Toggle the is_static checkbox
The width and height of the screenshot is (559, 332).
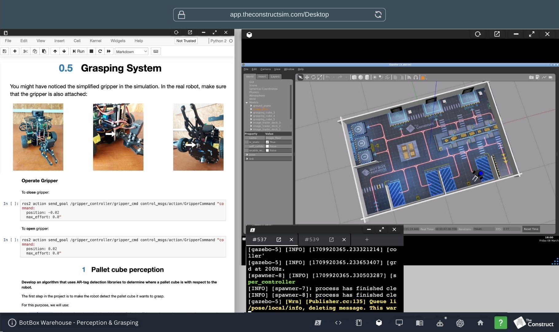pos(267,142)
